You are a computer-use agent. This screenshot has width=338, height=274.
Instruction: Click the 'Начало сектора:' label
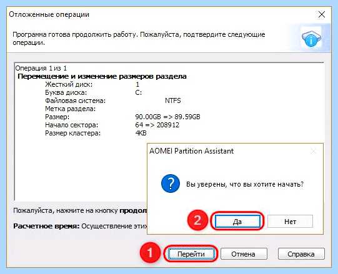(x=72, y=125)
